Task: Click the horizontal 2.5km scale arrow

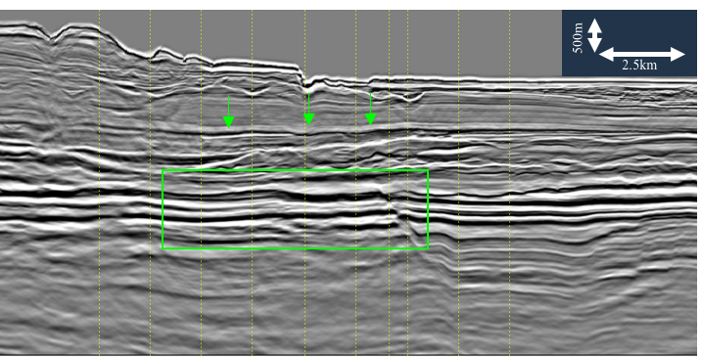Action: click(x=641, y=55)
